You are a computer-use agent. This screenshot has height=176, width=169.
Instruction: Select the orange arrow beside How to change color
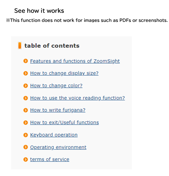26,86
